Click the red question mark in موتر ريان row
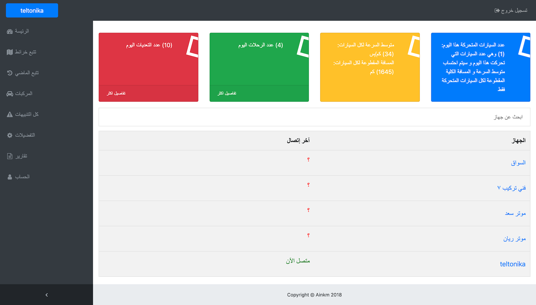The image size is (536, 305). [308, 236]
